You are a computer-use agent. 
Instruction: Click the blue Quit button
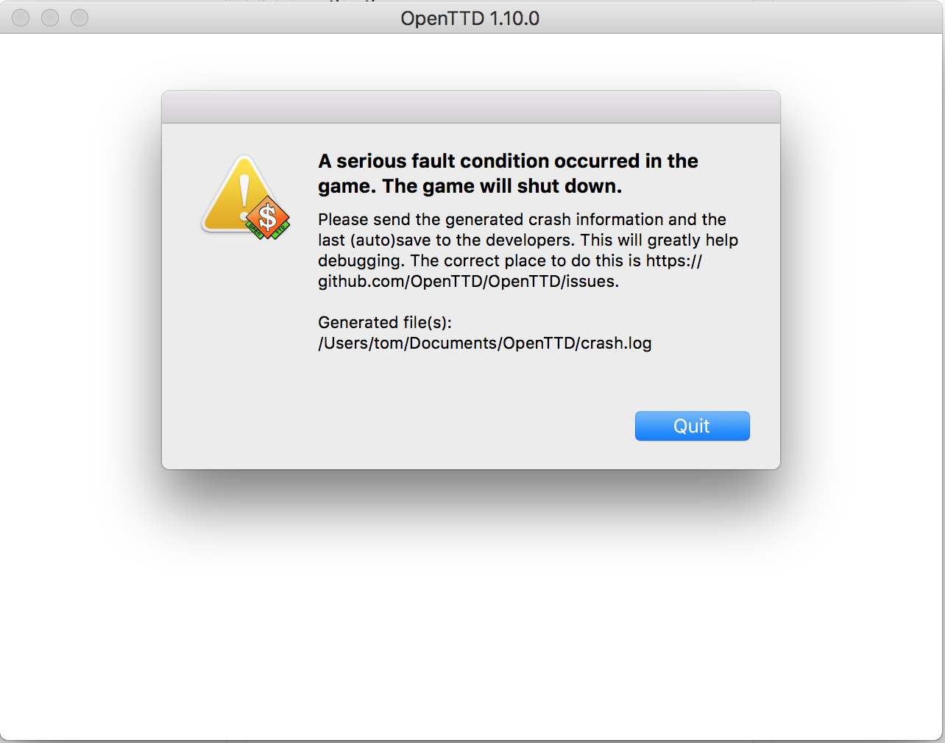tap(692, 426)
